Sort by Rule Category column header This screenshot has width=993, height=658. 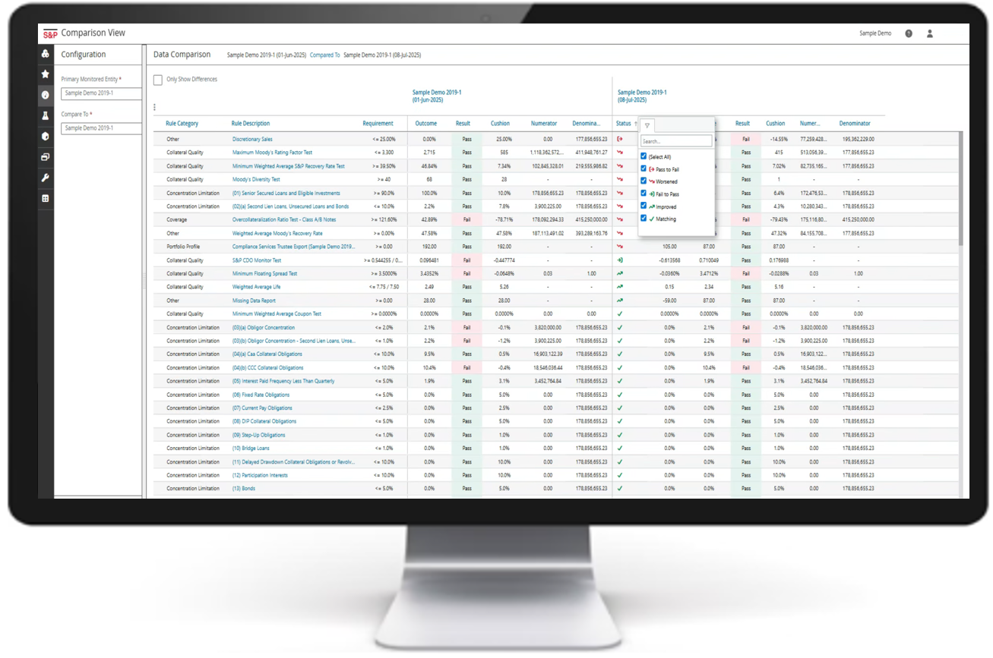(x=182, y=124)
